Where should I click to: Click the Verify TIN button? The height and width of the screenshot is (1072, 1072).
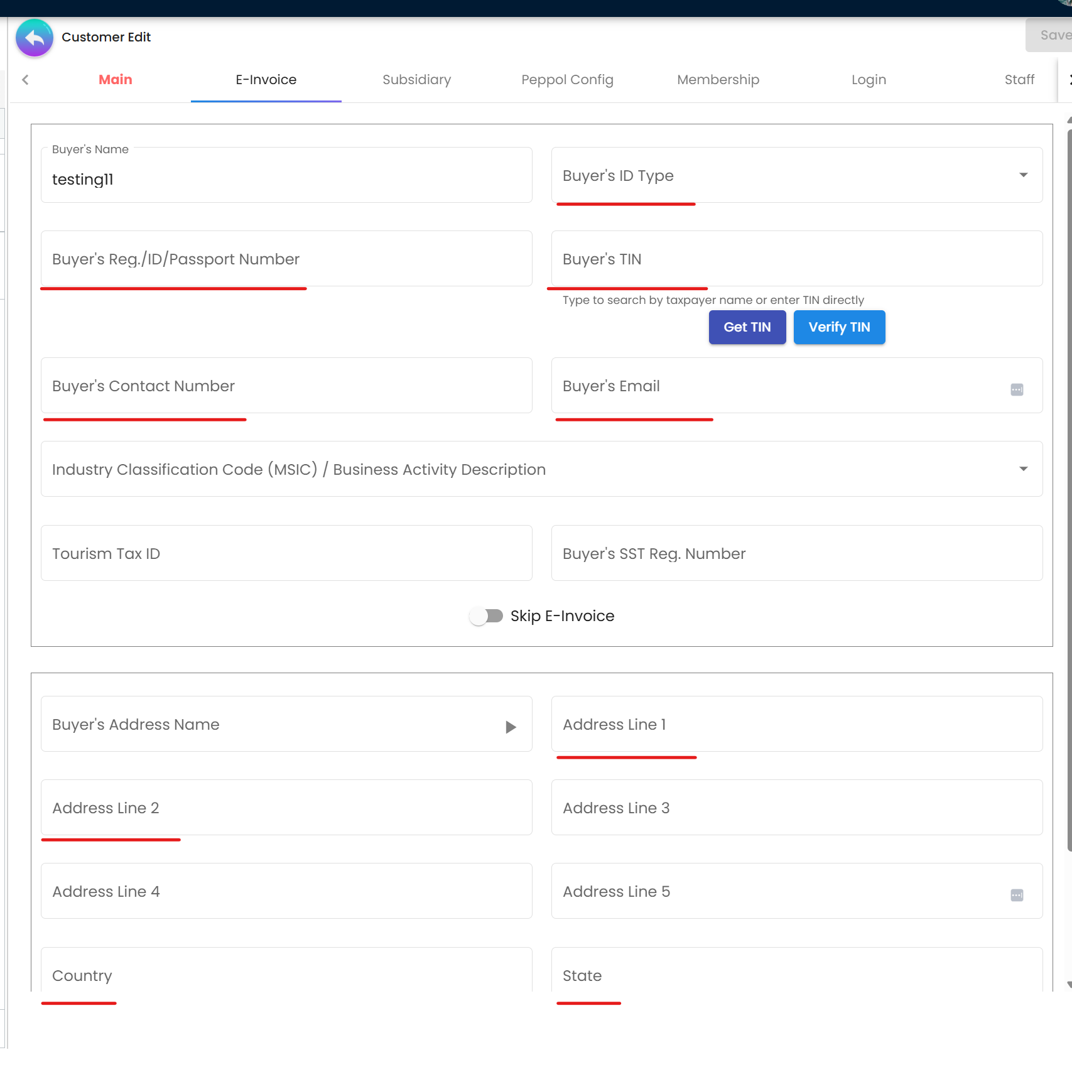tap(839, 327)
